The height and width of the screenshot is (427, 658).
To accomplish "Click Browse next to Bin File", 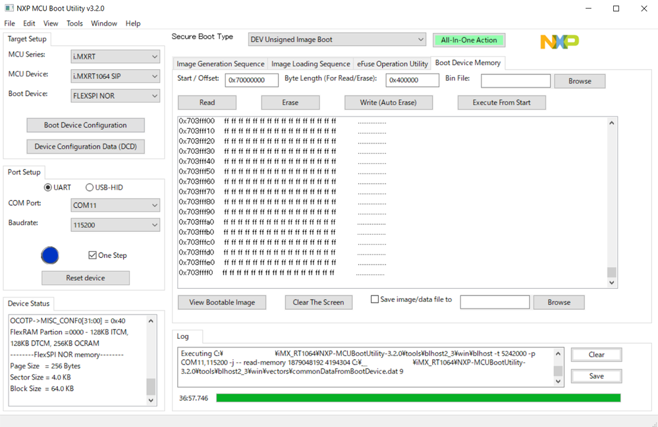I will (580, 81).
